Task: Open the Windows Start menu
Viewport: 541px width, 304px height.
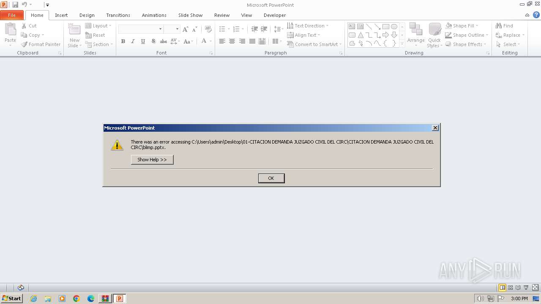Action: (x=11, y=299)
